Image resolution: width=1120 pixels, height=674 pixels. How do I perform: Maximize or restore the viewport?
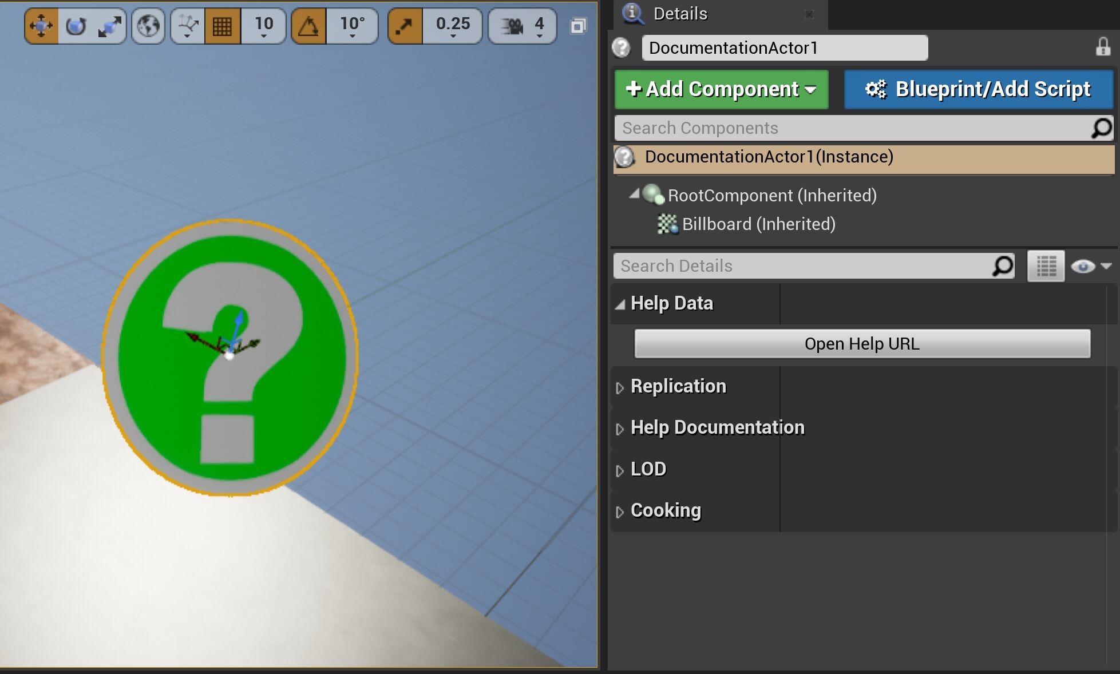pos(578,26)
